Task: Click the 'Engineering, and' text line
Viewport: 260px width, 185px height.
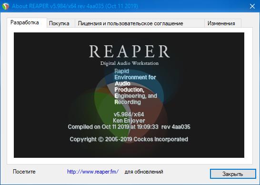Action: point(136,96)
